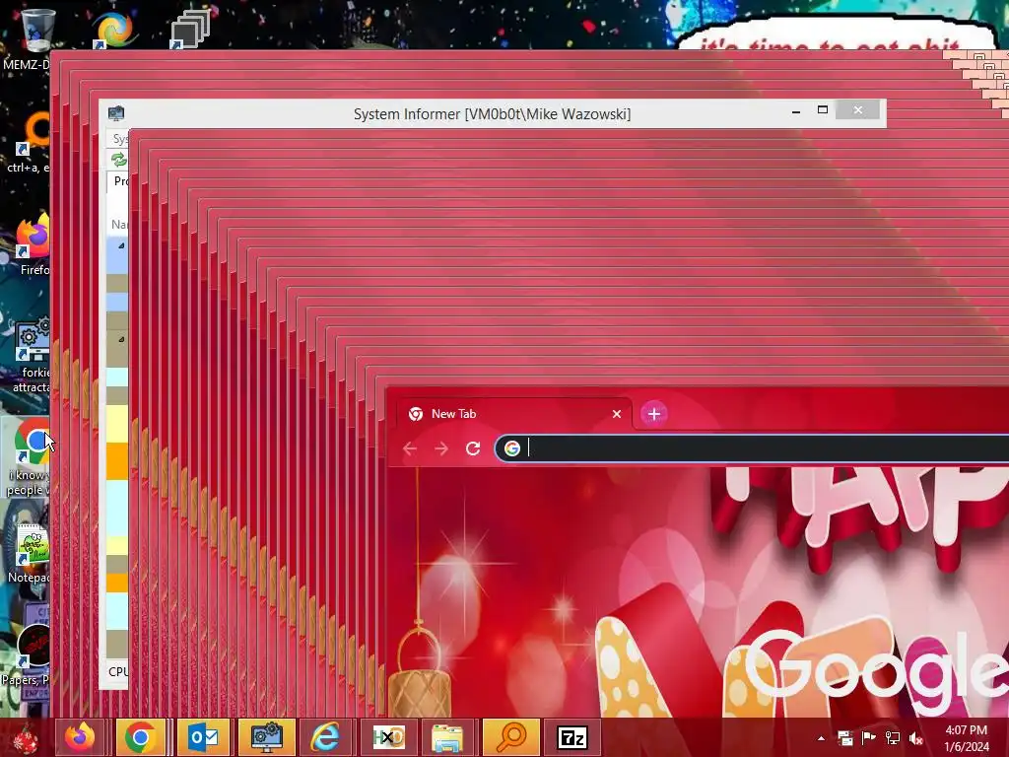
Task: Open HxD hex editor taskbar icon
Action: [x=388, y=737]
